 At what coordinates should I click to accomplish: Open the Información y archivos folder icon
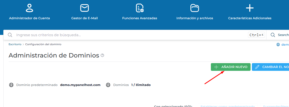[x=195, y=8]
